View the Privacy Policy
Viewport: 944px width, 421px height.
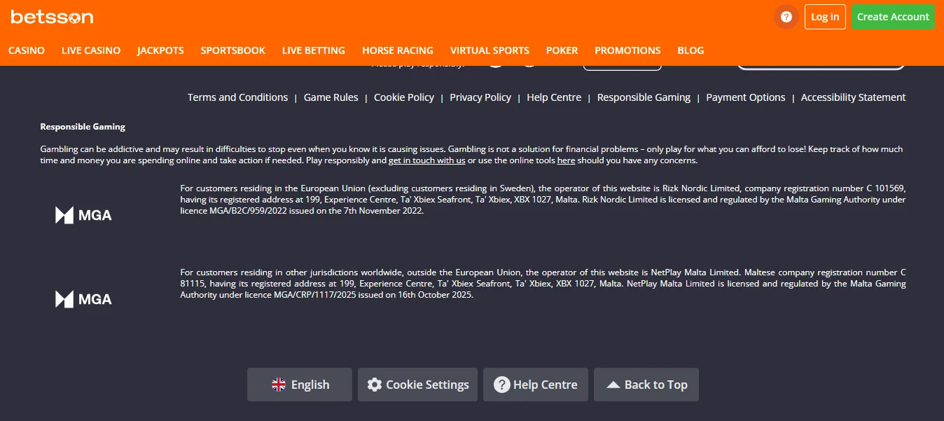point(480,97)
